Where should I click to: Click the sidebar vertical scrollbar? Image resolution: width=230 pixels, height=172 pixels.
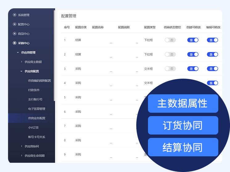click(55, 55)
